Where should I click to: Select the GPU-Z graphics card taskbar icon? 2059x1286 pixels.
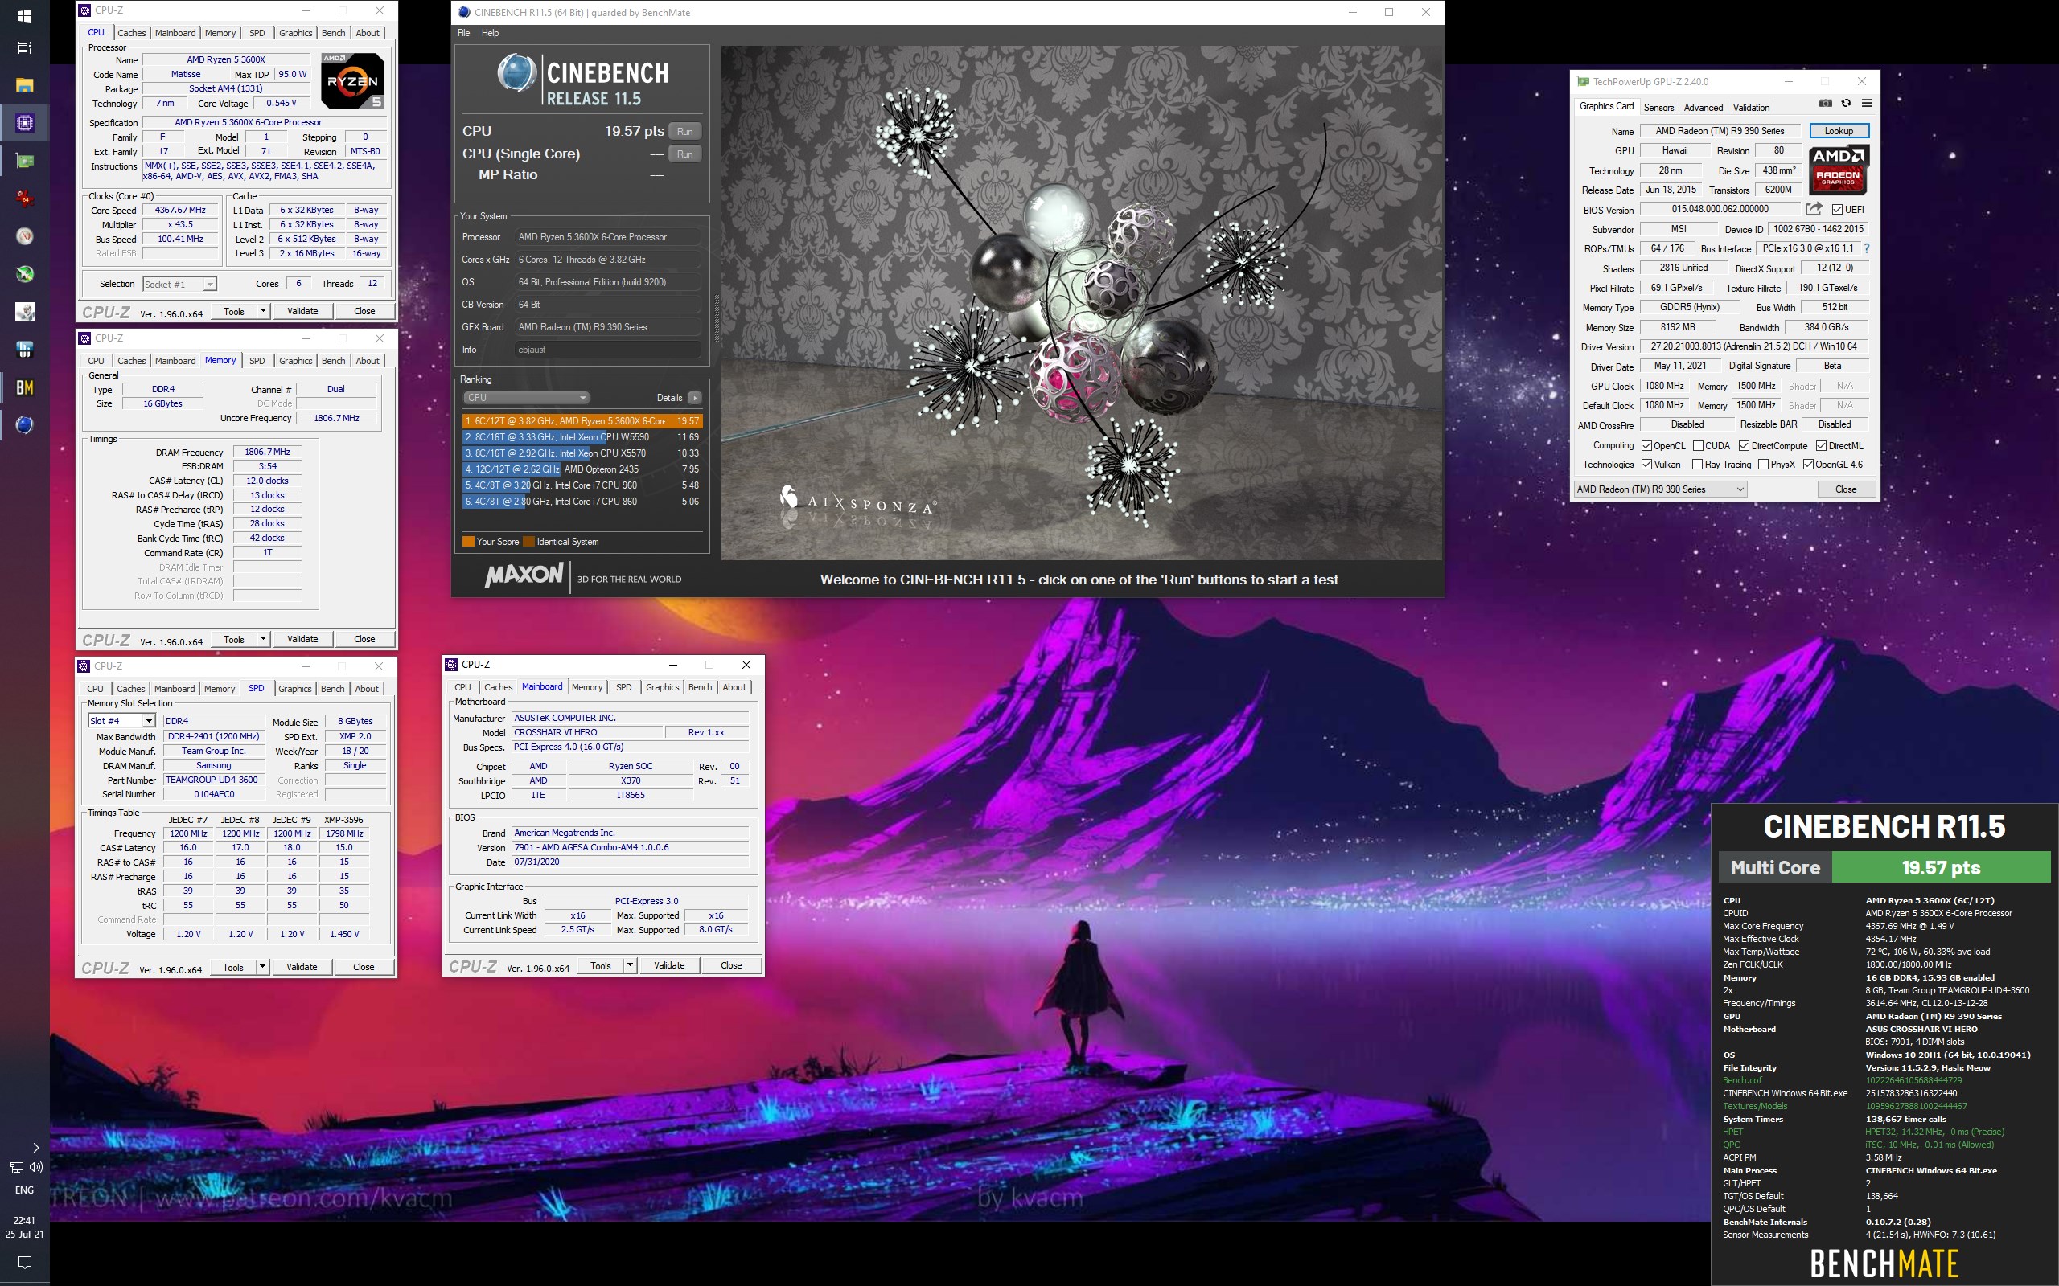pos(25,161)
